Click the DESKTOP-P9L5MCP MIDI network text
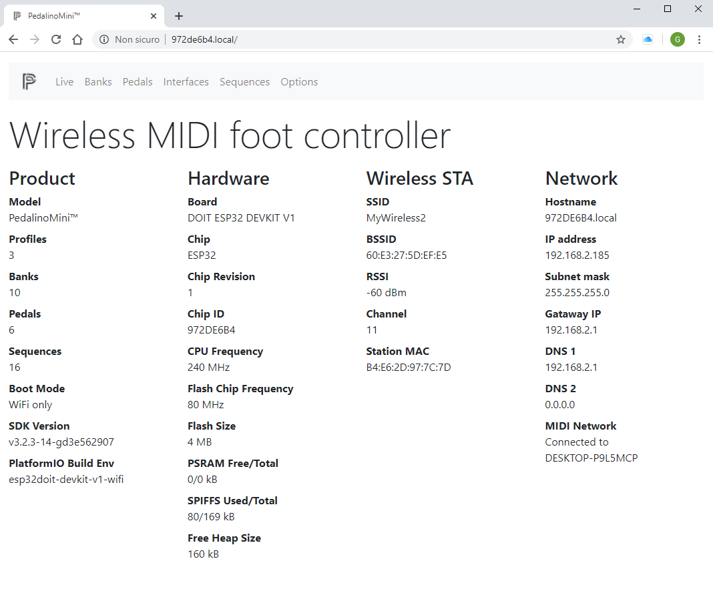Screen dimensions: 713x589 [x=591, y=458]
